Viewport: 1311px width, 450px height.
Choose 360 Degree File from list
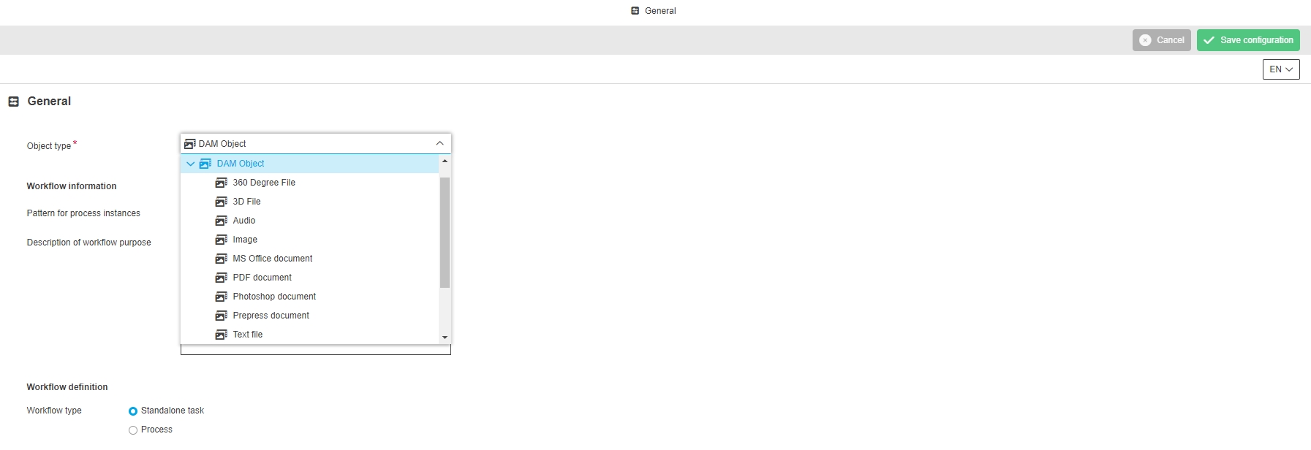[x=309, y=183]
